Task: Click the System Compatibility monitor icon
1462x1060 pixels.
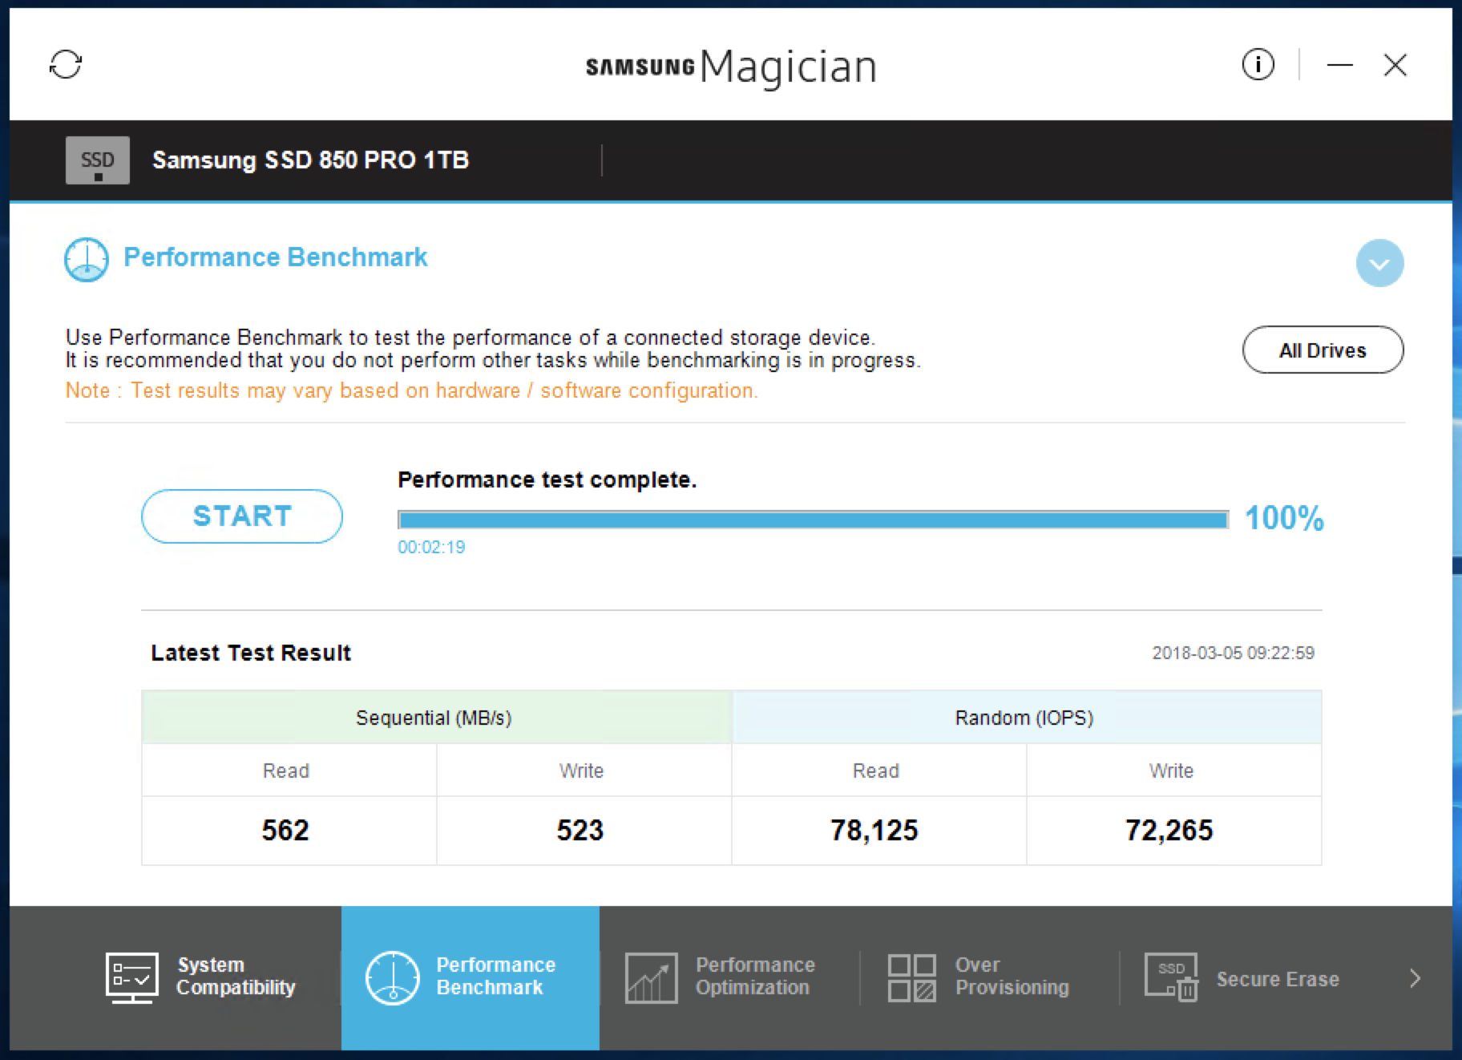Action: (131, 977)
